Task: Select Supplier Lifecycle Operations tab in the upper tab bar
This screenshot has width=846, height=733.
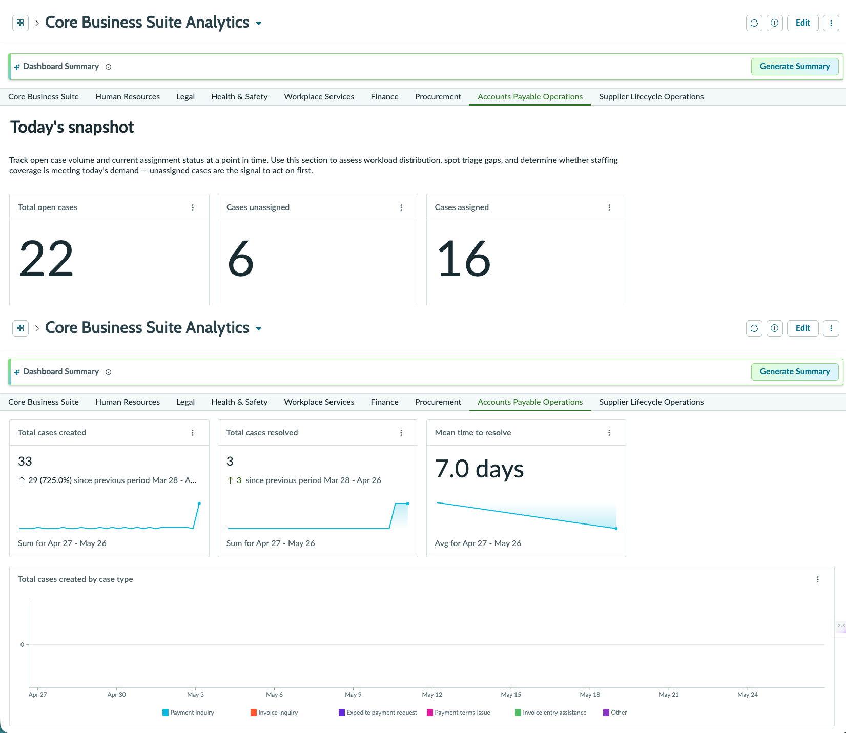Action: pos(651,97)
